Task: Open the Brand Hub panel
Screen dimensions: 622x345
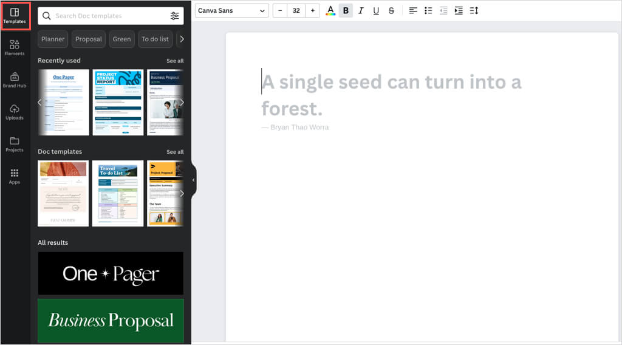Action: coord(15,80)
